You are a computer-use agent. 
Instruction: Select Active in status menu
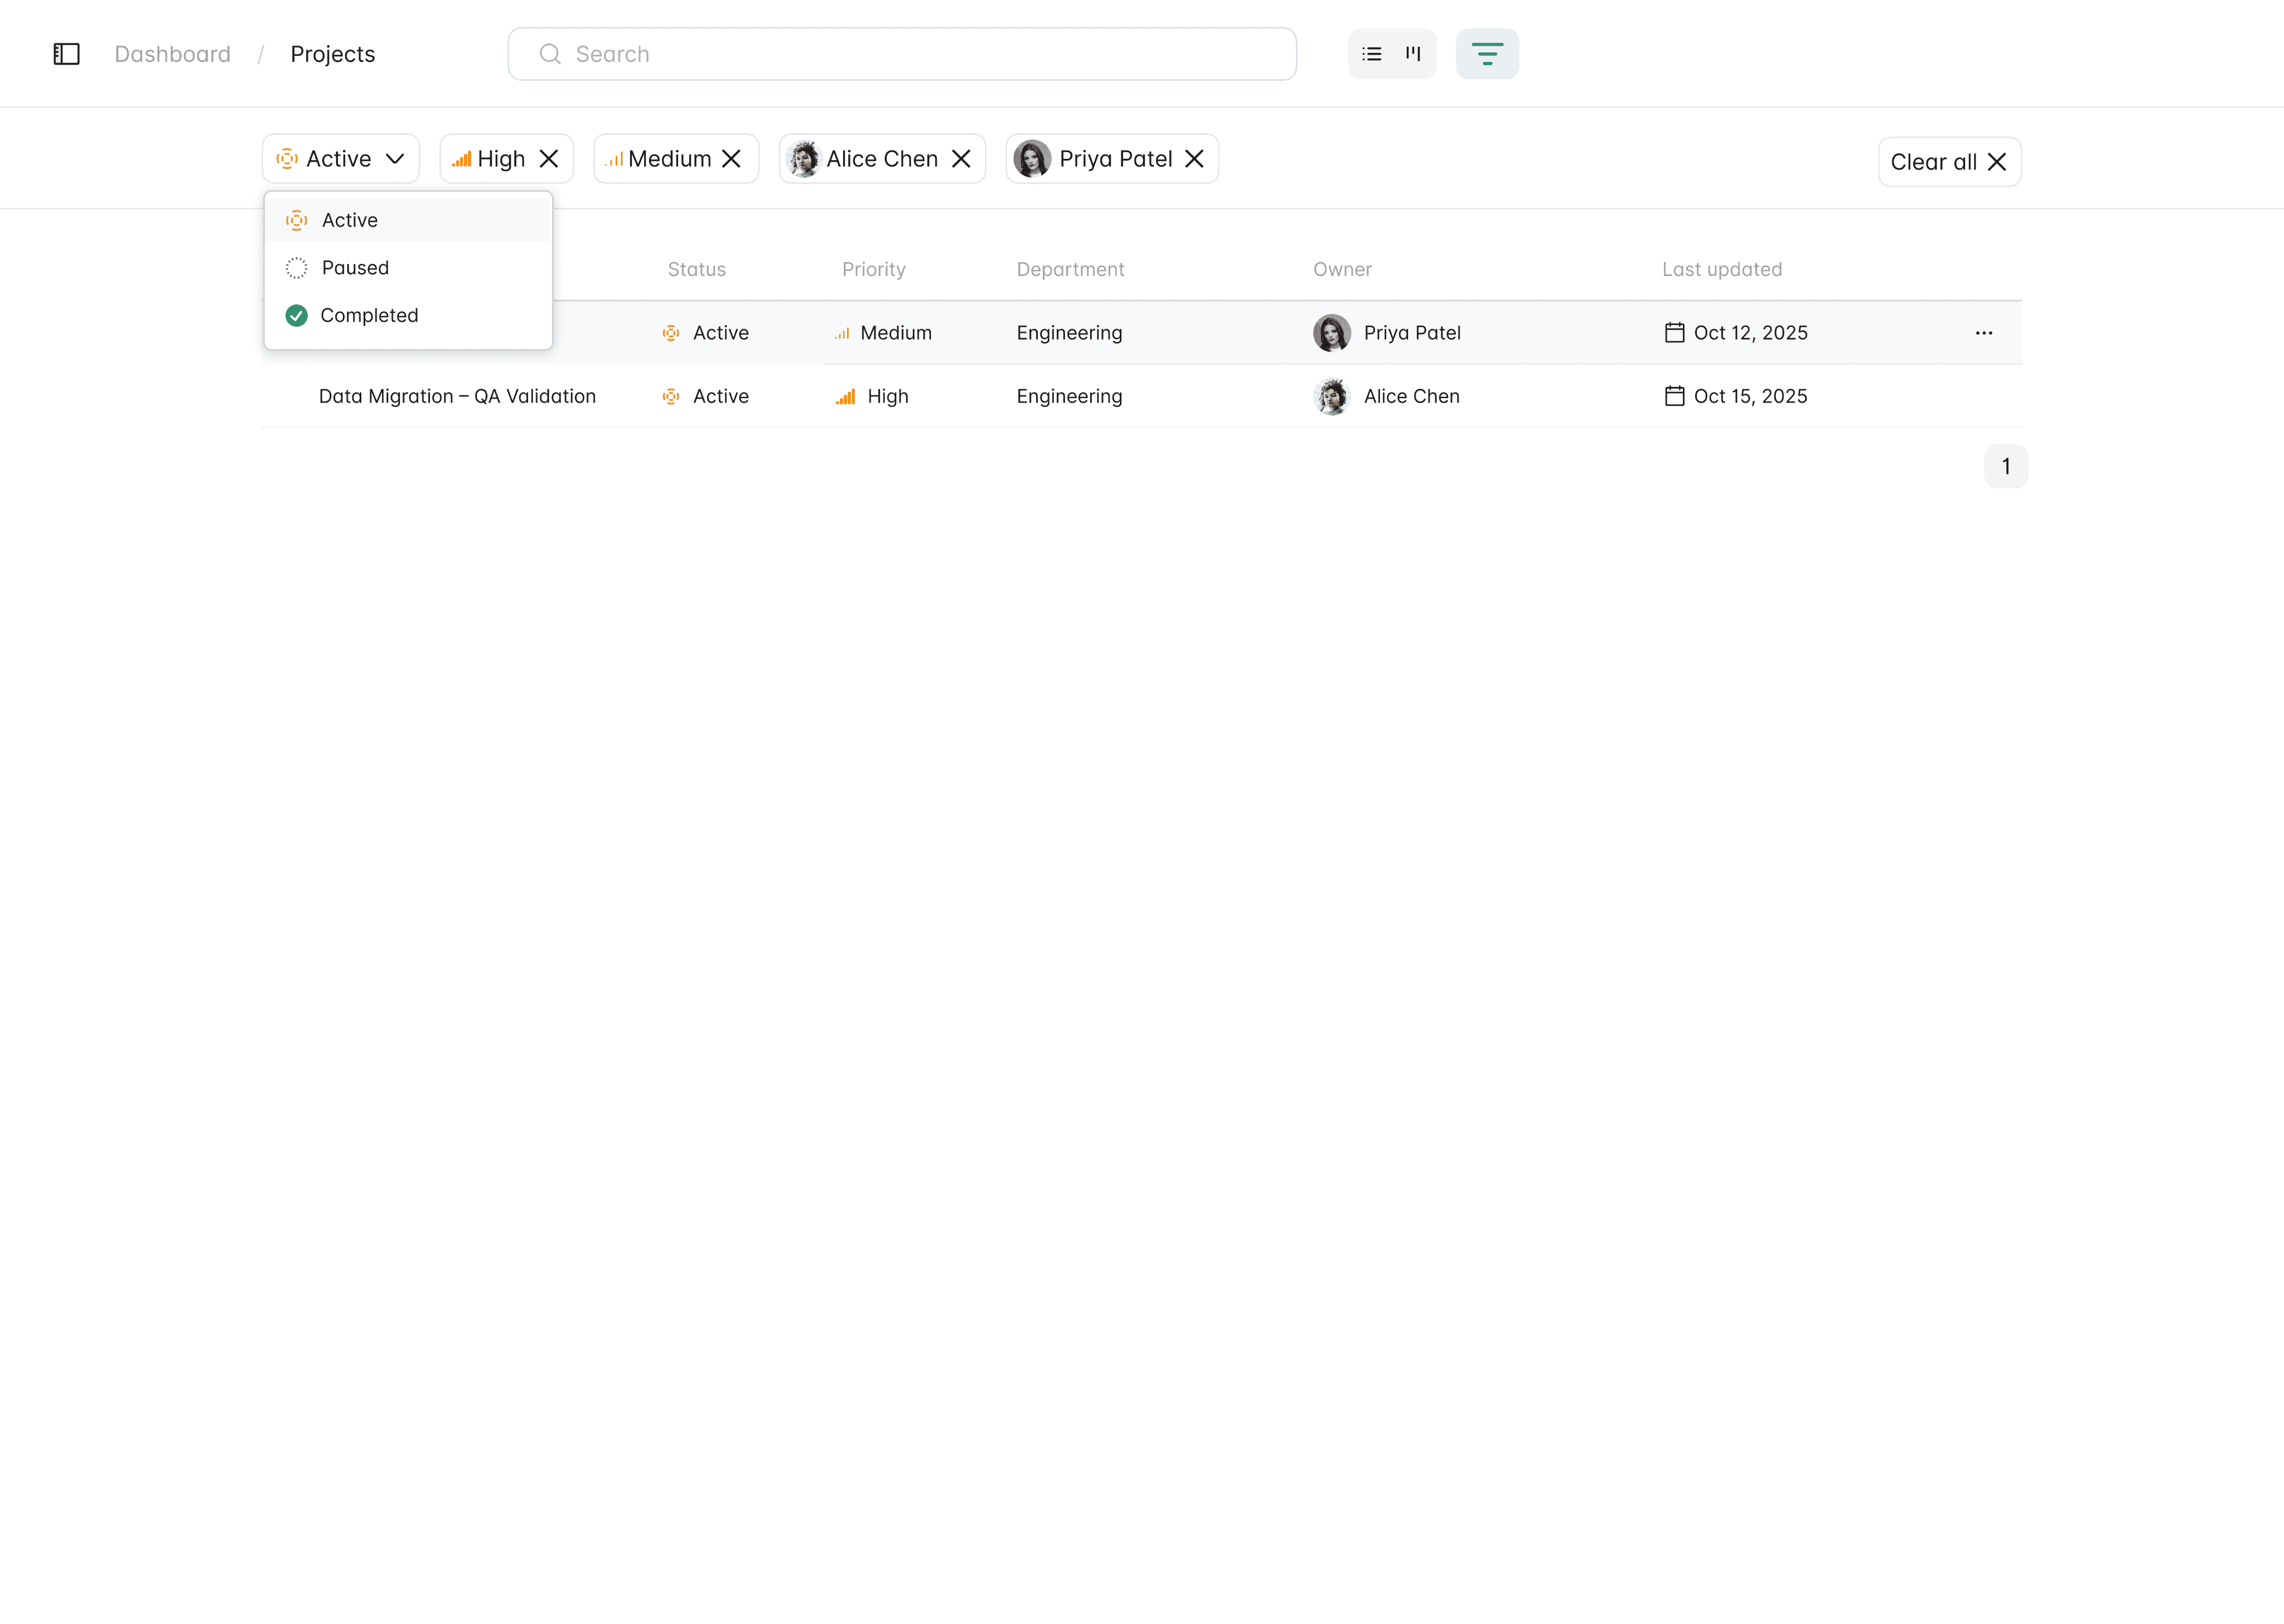(350, 220)
